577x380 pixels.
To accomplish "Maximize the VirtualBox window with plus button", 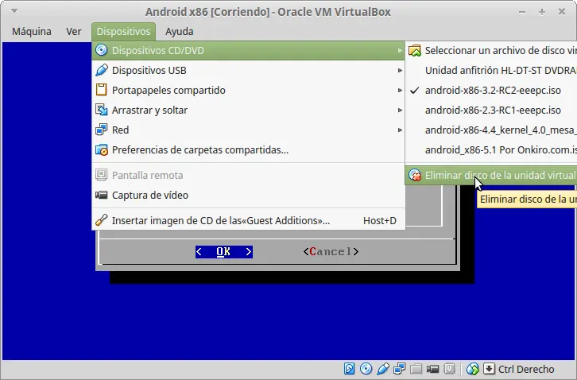I will point(542,12).
